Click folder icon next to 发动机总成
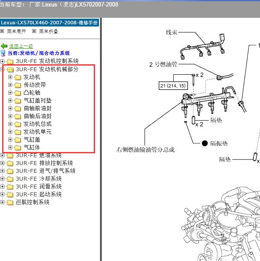Viewport: 260px width, 261px height. click(18, 124)
